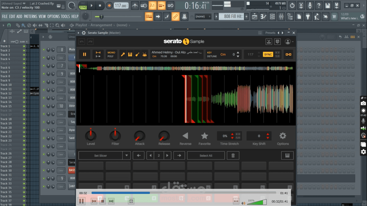Viewport: 367px width, 206px height.
Task: Decrease KEY shift value down arrow
Action: [x=238, y=56]
